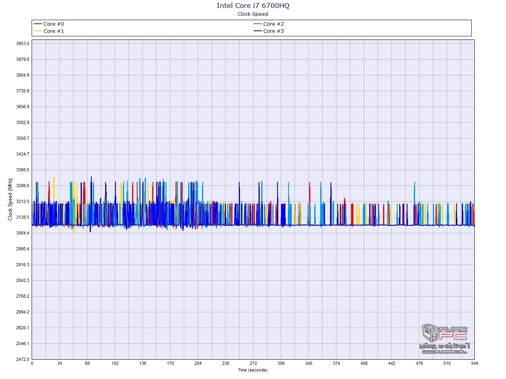The width and height of the screenshot is (506, 379).
Task: Click the 3582.8 y-axis value
Action: click(23, 122)
